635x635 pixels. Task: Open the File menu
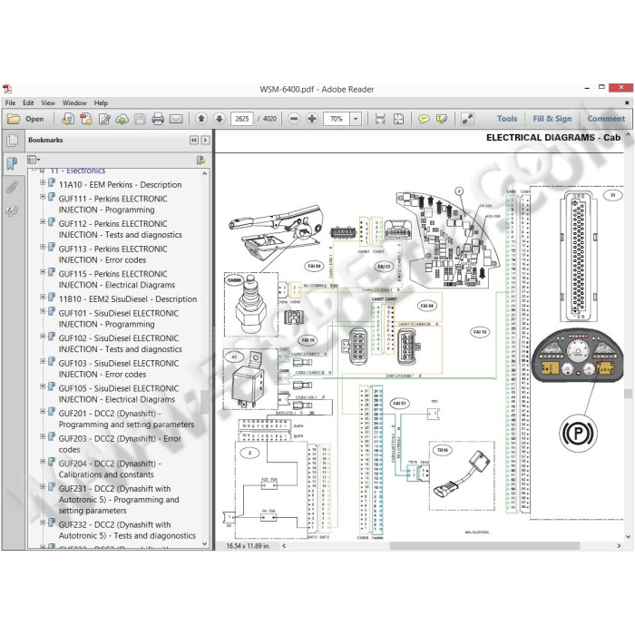(x=11, y=103)
